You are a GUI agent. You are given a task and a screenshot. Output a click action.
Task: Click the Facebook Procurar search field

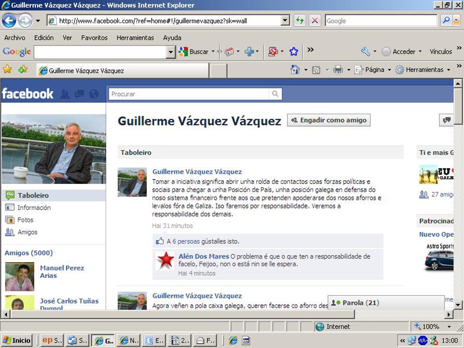(189, 94)
